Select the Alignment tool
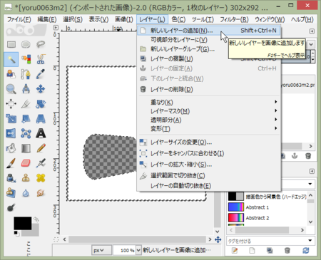The width and height of the screenshot is (321, 260). [11, 104]
